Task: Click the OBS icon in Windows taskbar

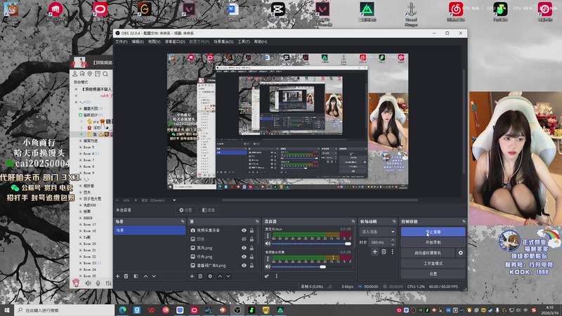Action: (237, 310)
